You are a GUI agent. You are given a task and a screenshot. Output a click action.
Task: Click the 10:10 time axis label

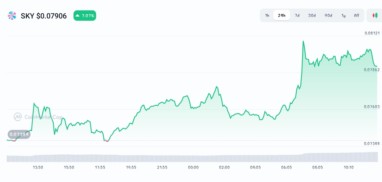[x=349, y=167]
